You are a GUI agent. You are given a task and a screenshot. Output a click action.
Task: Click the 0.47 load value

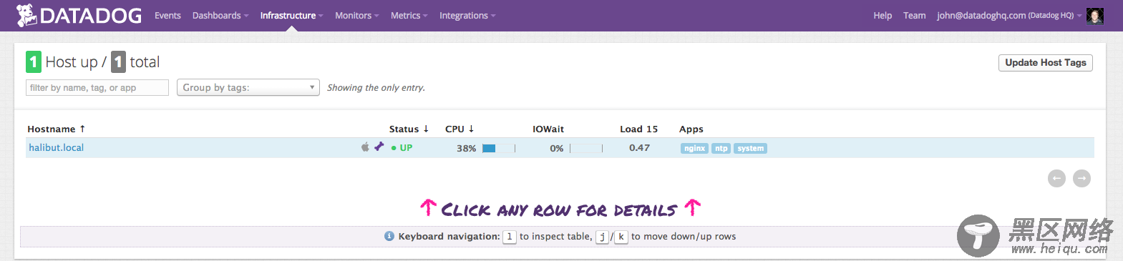[x=639, y=148]
